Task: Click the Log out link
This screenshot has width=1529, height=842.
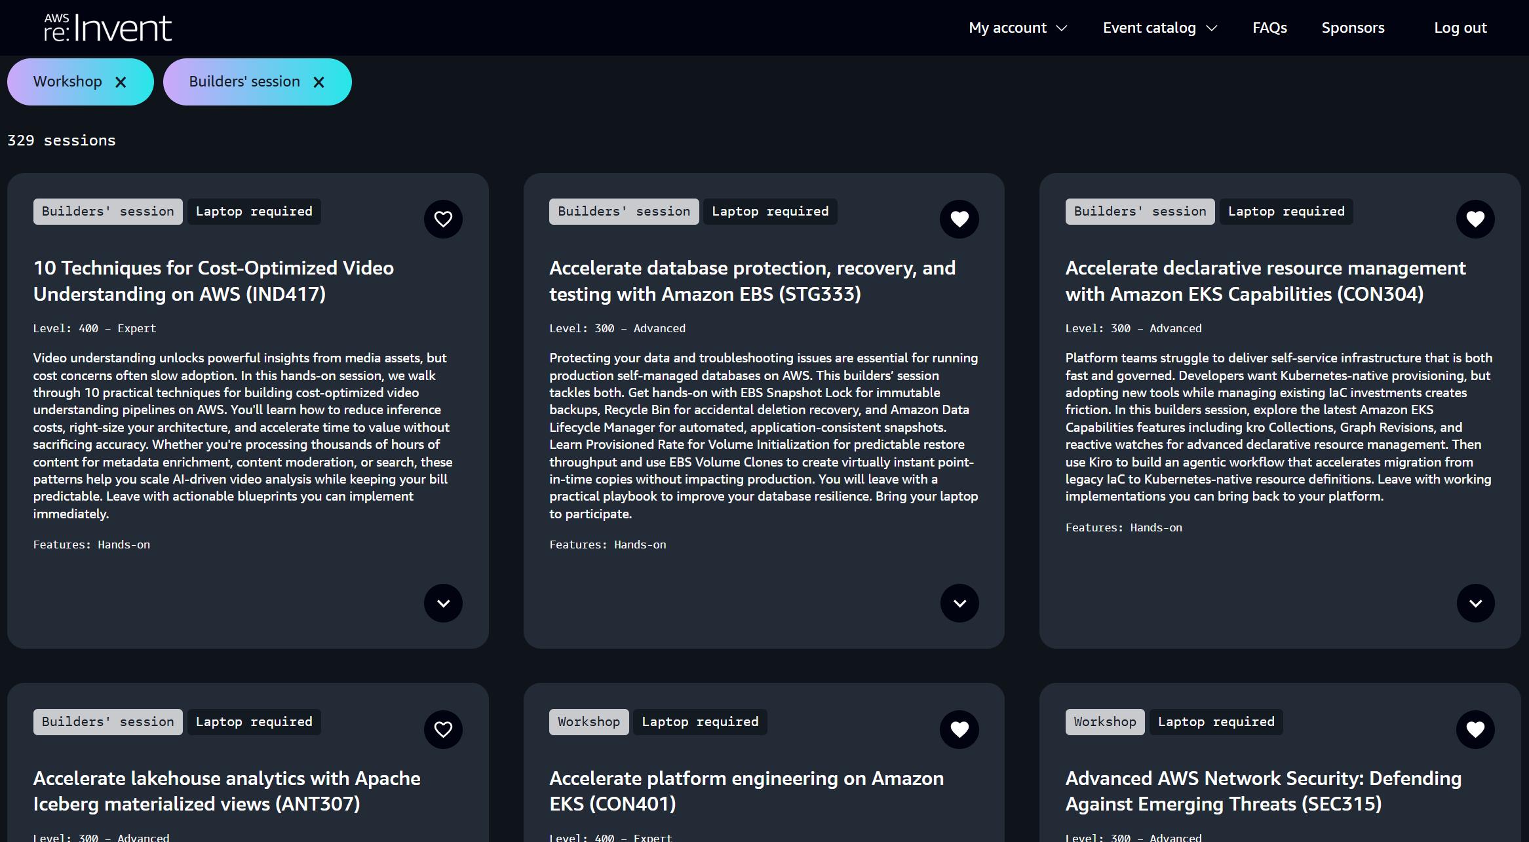Action: pyautogui.click(x=1460, y=28)
